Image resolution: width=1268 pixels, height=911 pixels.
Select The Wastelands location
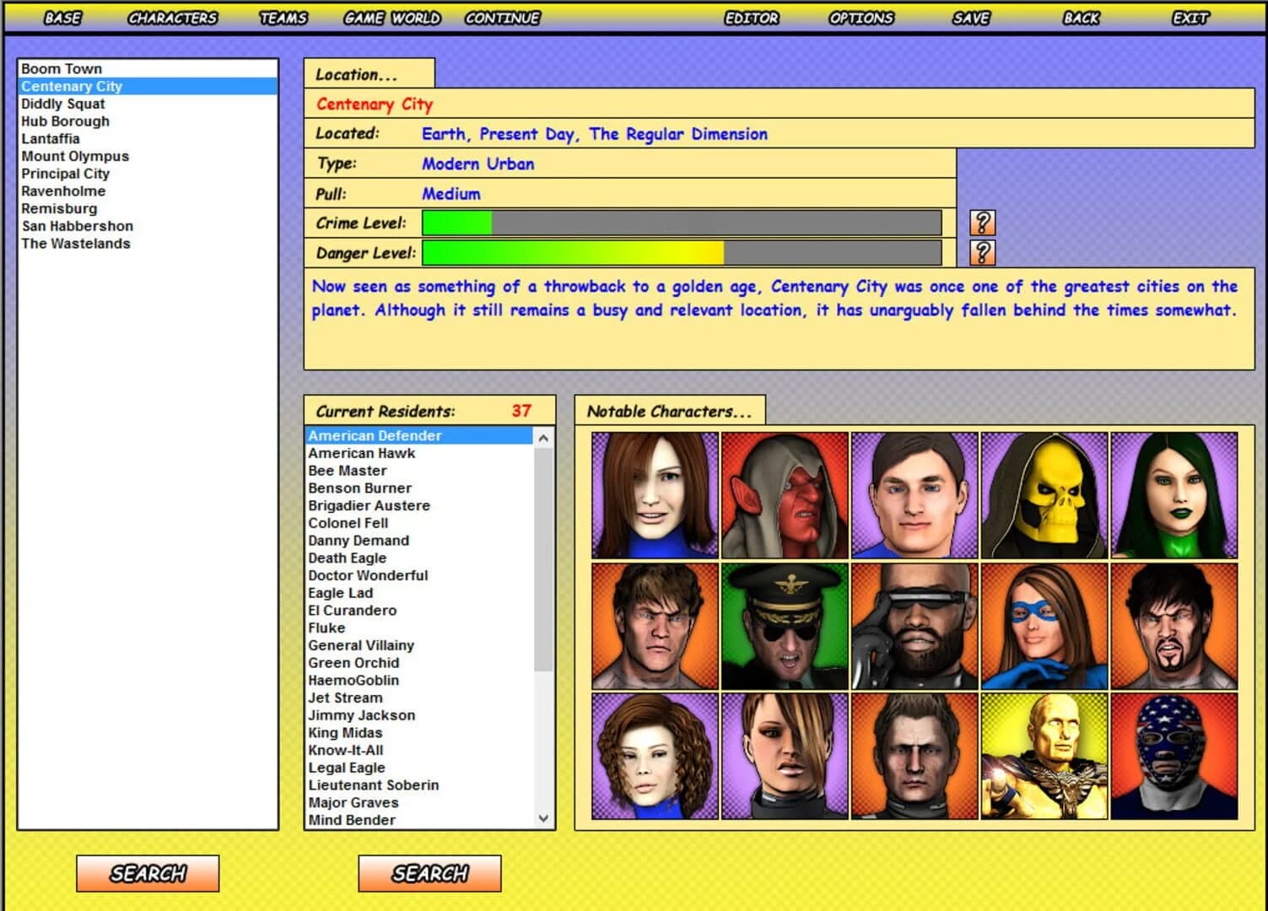(x=76, y=243)
